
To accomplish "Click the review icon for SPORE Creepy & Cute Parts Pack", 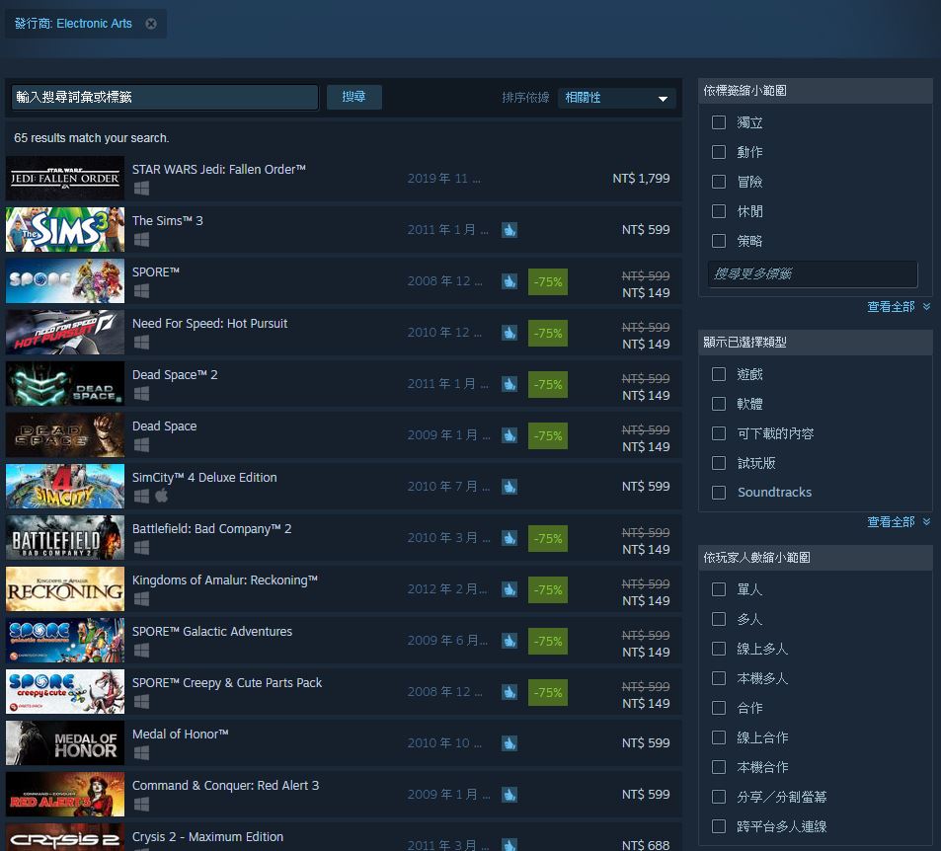I will (x=510, y=692).
